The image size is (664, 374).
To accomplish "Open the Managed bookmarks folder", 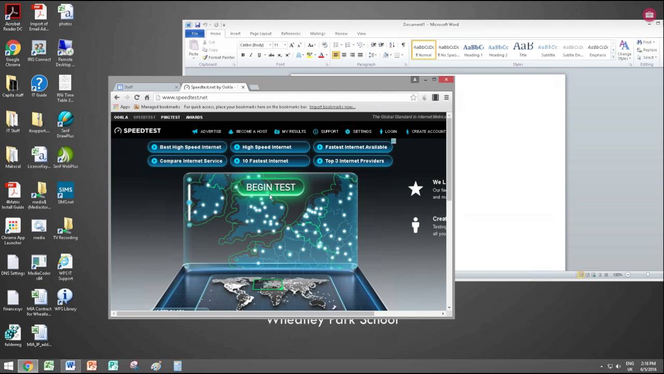I will click(157, 107).
